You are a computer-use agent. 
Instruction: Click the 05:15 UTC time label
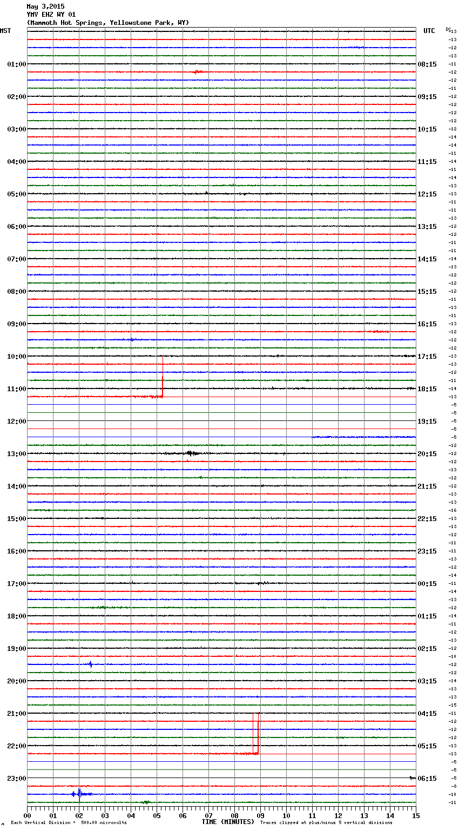(x=427, y=746)
